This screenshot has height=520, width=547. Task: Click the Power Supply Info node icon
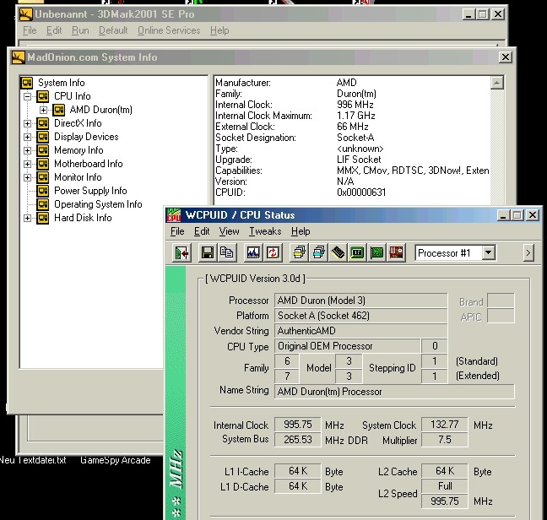click(x=42, y=191)
